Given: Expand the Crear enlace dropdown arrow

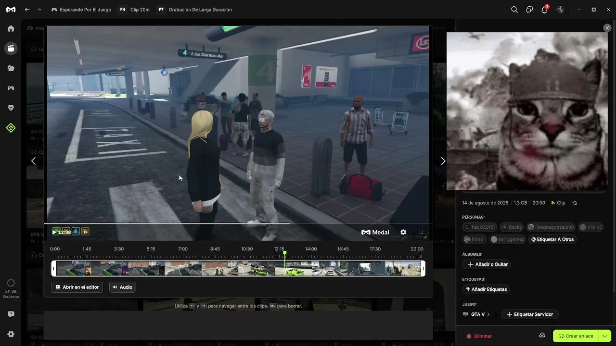Looking at the screenshot, I should 605,336.
